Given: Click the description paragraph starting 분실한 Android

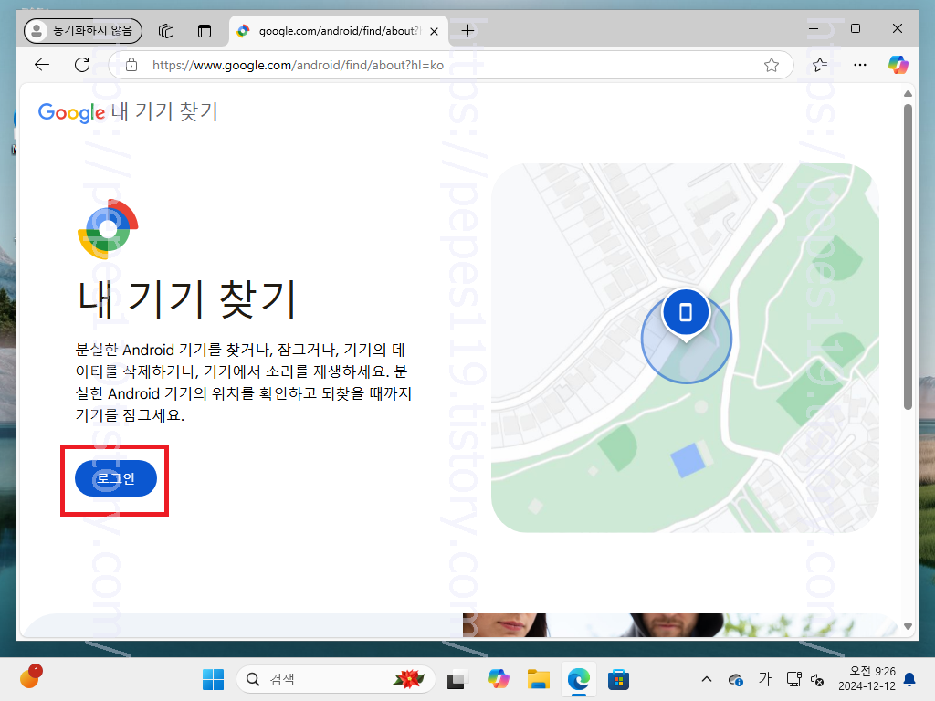Looking at the screenshot, I should click(243, 382).
